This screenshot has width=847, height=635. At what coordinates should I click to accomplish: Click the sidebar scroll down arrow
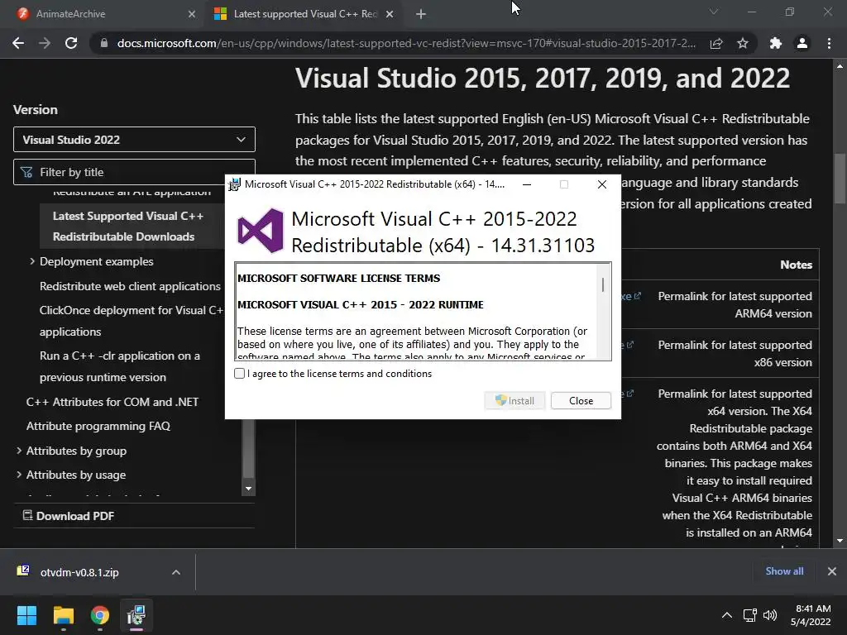248,489
